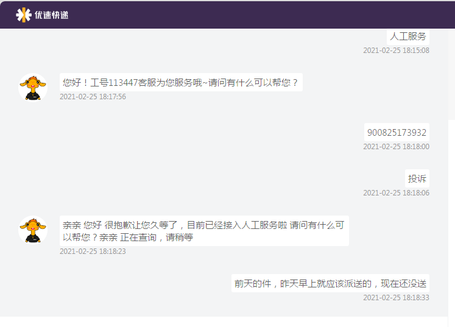Click the 投诉 message bubble
The image size is (455, 327).
[417, 178]
